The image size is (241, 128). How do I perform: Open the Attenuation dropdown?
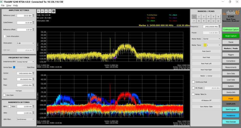pyautogui.click(x=25, y=43)
